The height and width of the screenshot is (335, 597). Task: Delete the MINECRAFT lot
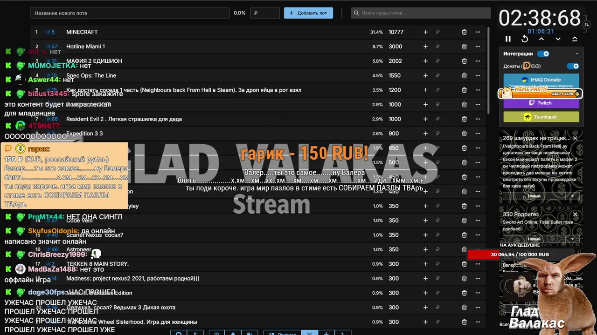tap(464, 32)
